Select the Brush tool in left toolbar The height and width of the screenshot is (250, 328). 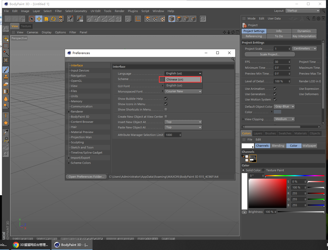click(x=6, y=69)
